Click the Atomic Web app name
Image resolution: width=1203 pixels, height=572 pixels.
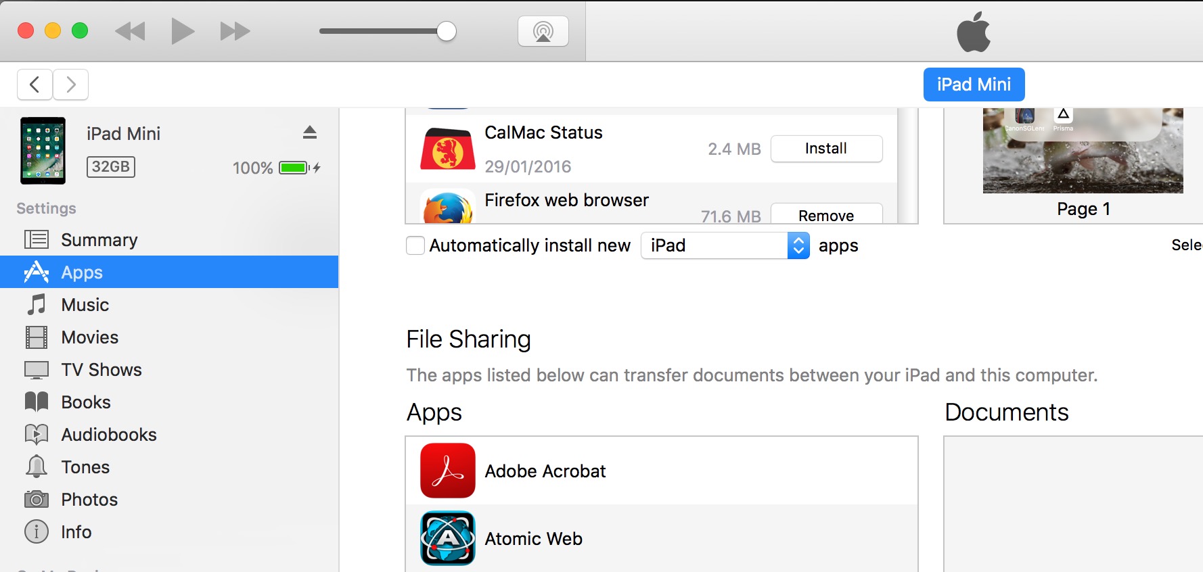point(533,538)
